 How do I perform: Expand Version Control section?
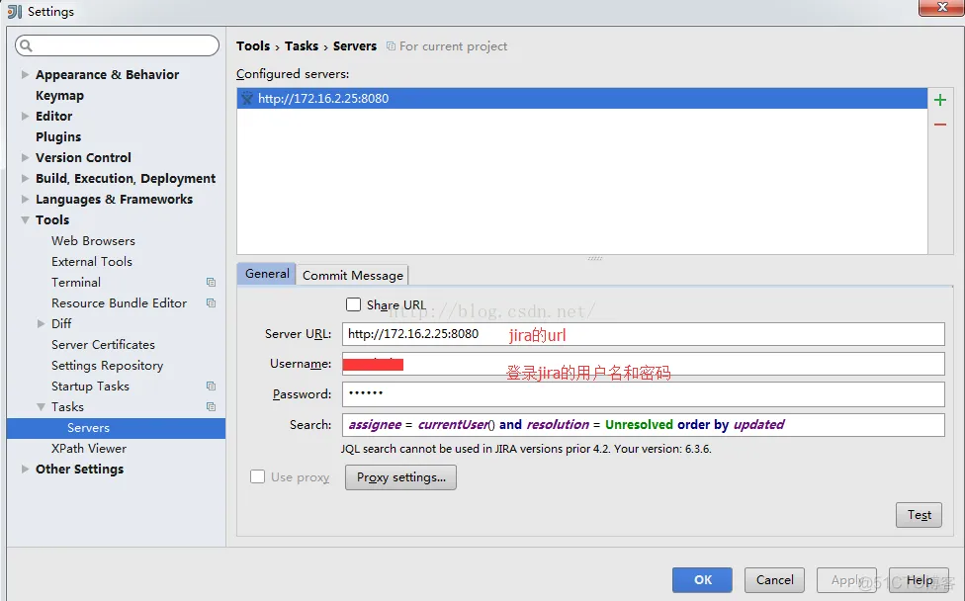(x=25, y=157)
